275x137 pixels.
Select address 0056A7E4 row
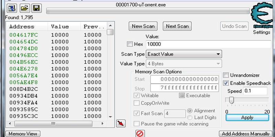pyautogui.click(x=56, y=75)
